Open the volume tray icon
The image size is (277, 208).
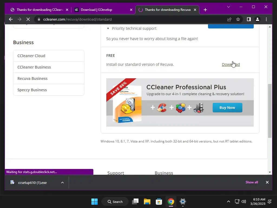(244, 201)
